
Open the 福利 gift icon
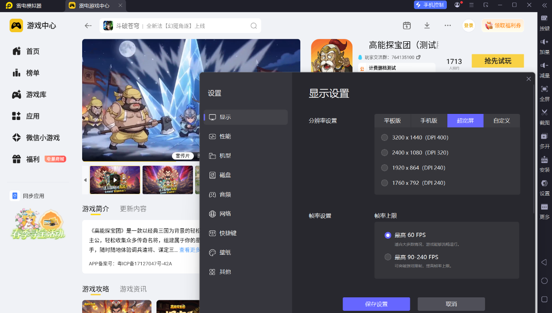click(17, 159)
